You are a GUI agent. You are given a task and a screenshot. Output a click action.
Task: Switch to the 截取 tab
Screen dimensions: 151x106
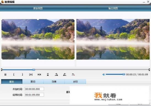pyautogui.click(x=12, y=82)
